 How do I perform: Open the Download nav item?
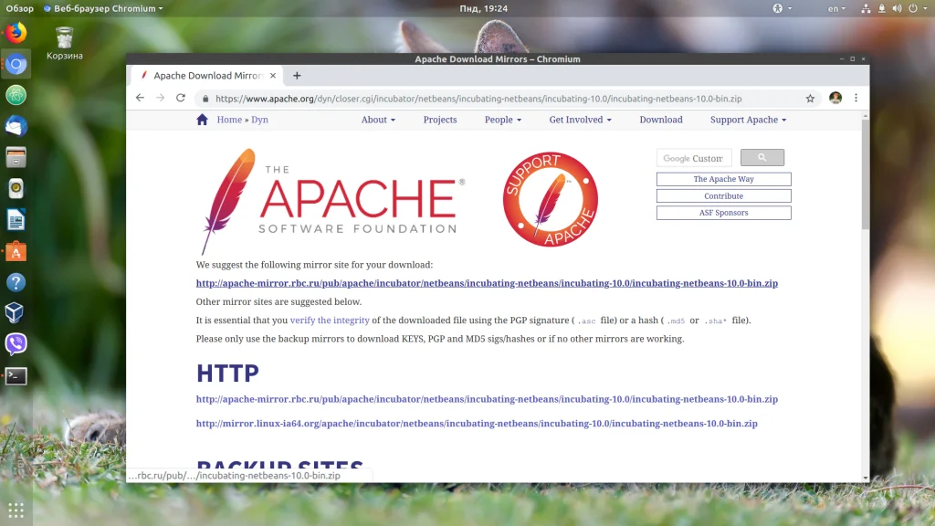coord(661,120)
